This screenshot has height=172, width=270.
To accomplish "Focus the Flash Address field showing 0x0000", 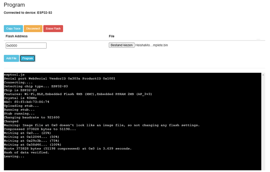I will tap(26, 46).
